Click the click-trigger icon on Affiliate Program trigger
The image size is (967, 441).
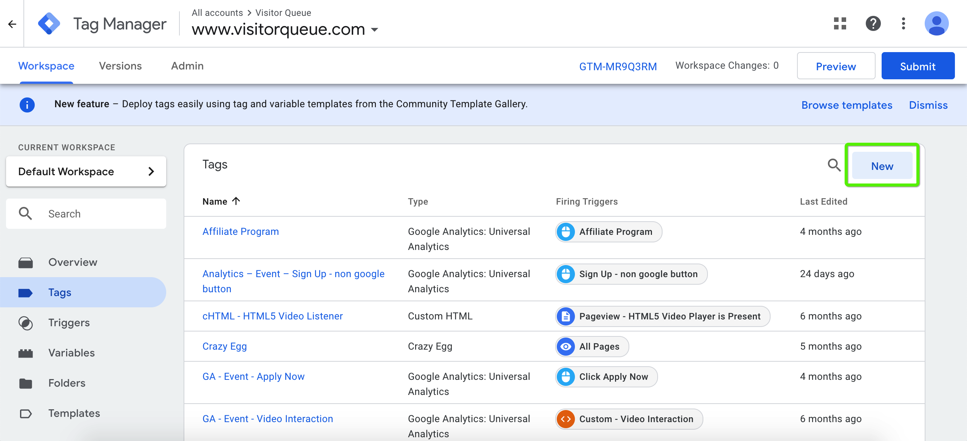tap(566, 232)
